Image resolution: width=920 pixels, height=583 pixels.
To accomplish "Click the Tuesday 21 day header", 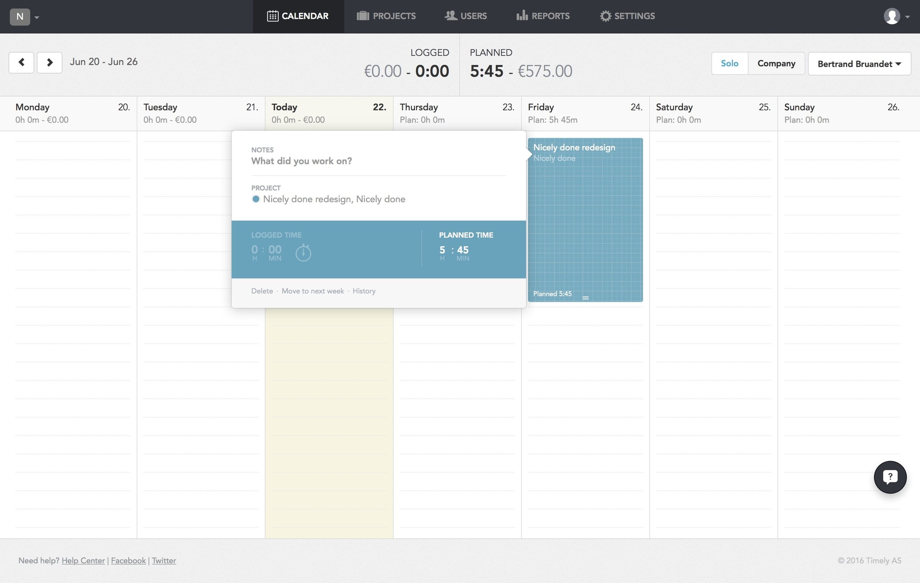I will pos(201,113).
